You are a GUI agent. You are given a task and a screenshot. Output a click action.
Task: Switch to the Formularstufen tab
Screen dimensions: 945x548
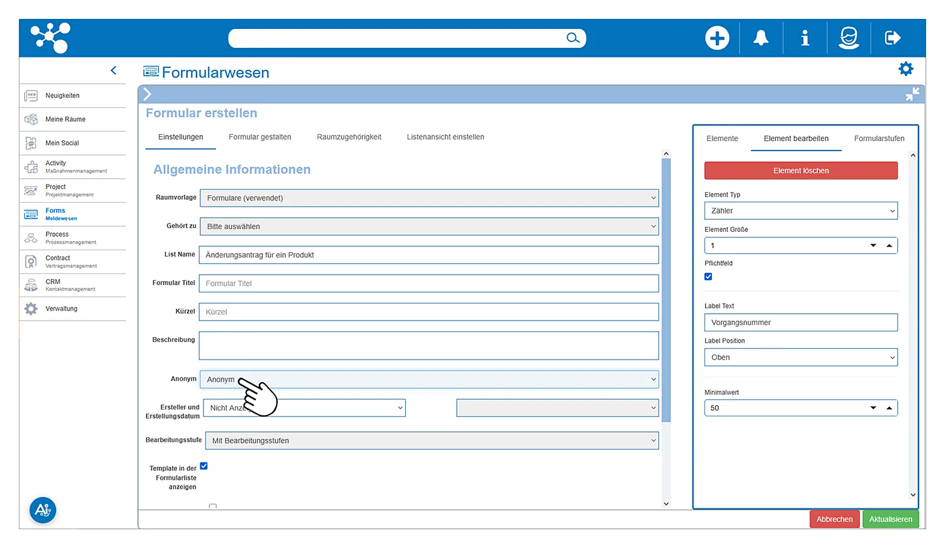pos(879,139)
